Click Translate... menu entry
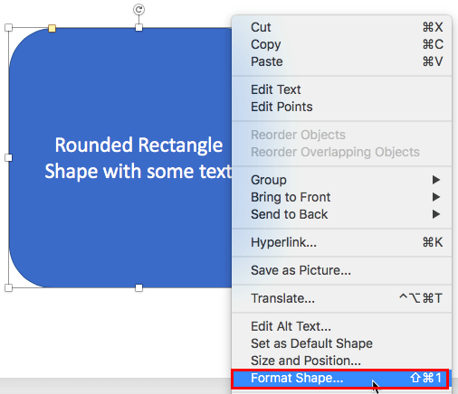Image resolution: width=458 pixels, height=394 pixels. tap(341, 298)
